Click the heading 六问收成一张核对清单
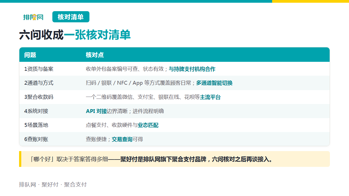The image size is (349, 196). [x=75, y=35]
